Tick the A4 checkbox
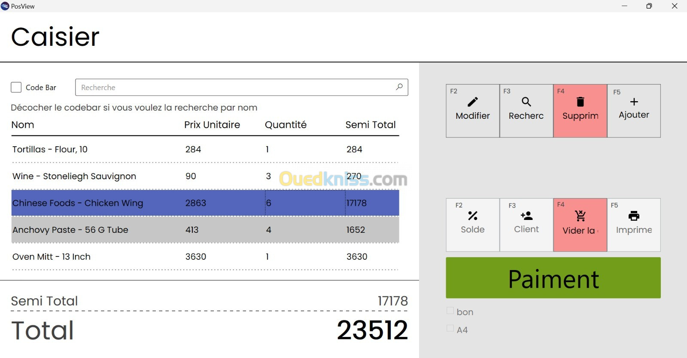 450,328
